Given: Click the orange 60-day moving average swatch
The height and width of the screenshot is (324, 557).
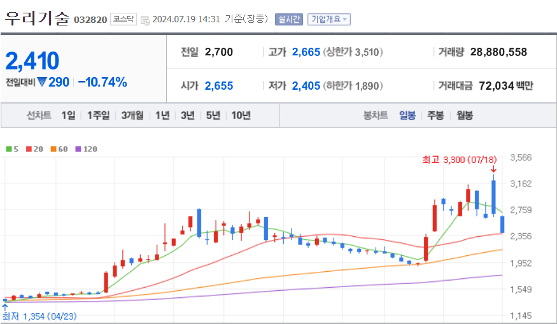Looking at the screenshot, I should 53,149.
